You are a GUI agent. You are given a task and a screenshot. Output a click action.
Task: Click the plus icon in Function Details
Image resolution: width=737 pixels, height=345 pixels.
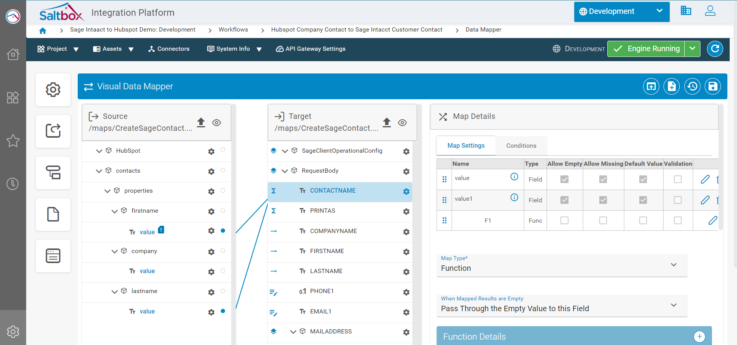(x=699, y=337)
